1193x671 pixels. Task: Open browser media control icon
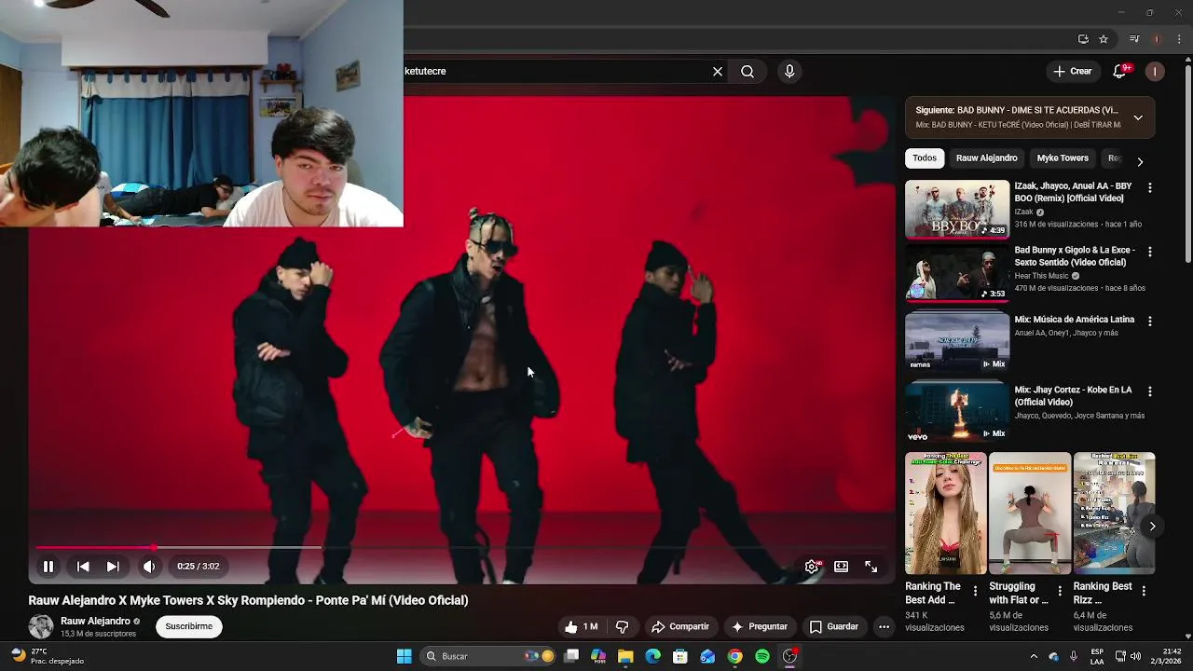[1134, 39]
